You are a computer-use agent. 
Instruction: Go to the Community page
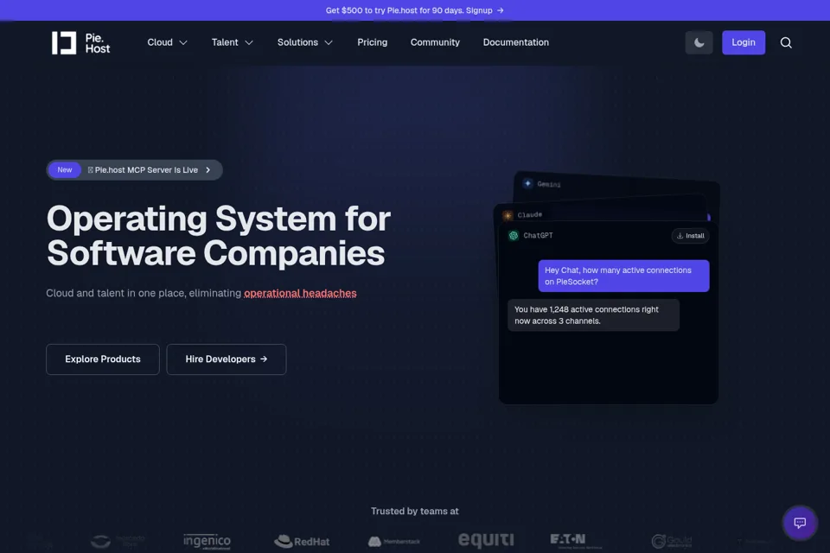(x=435, y=42)
